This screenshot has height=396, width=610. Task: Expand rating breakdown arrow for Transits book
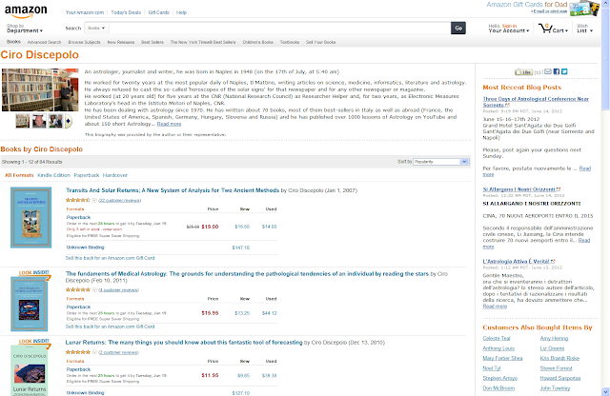click(94, 200)
